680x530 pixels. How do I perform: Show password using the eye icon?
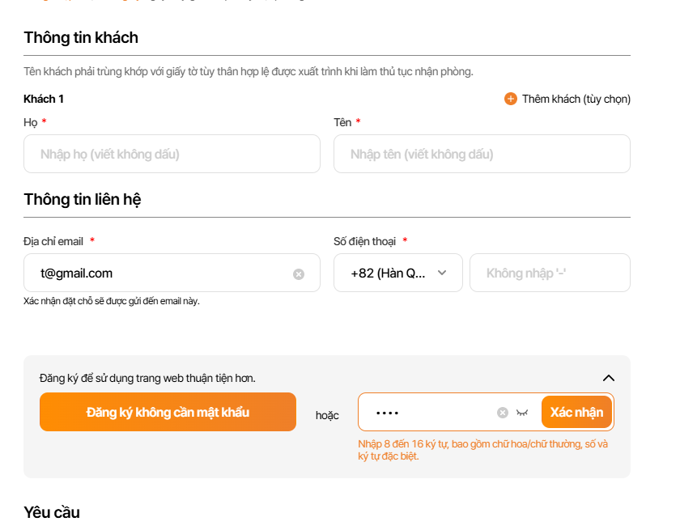(x=522, y=413)
